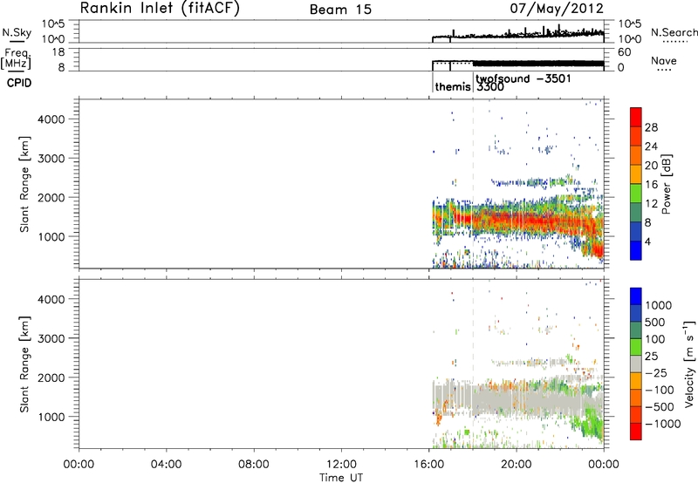Image resolution: width=698 pixels, height=483 pixels.
Task: Click the 'N.Search' legend label
Action: tap(674, 32)
